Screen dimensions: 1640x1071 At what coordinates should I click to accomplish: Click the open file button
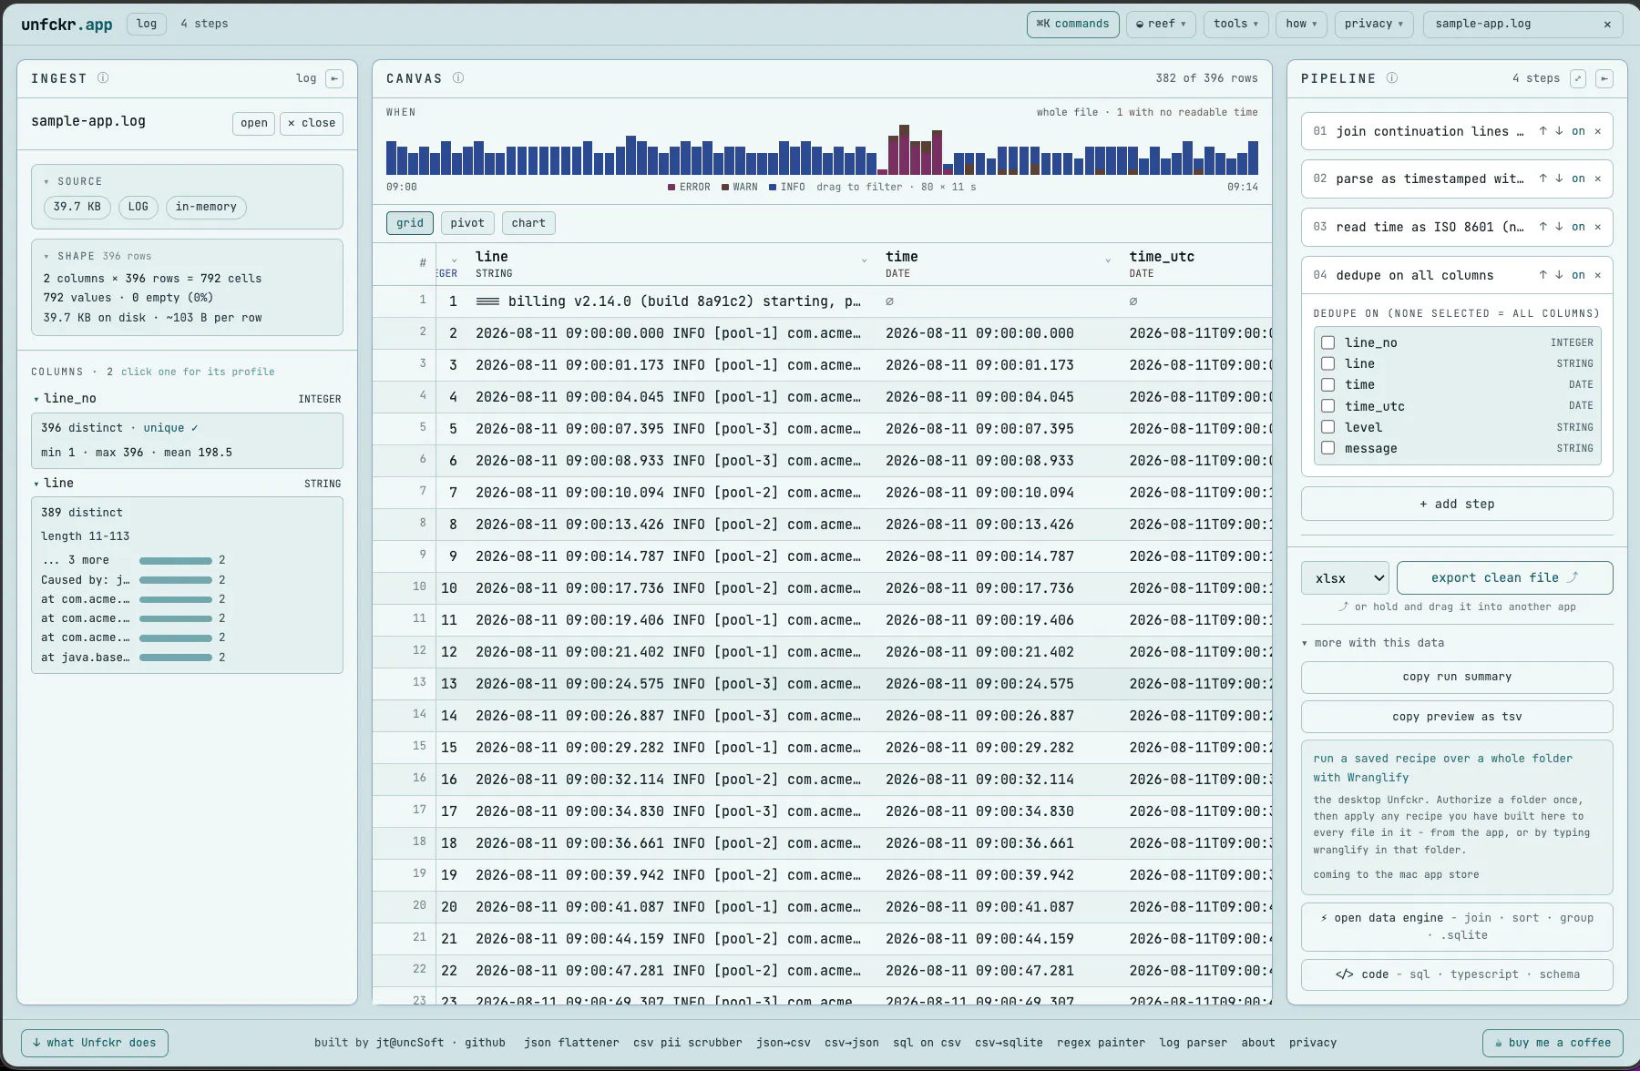254,123
